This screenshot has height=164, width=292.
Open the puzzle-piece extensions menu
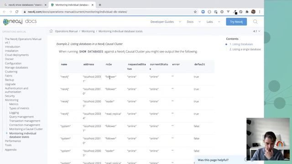[x=247, y=12]
